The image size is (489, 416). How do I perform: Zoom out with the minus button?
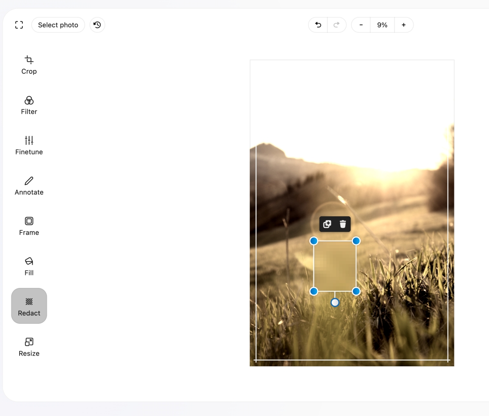[361, 25]
